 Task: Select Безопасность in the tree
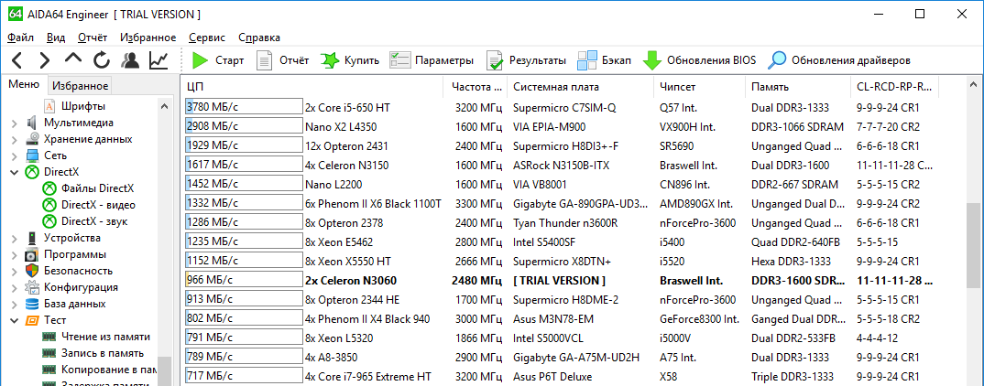coord(79,270)
